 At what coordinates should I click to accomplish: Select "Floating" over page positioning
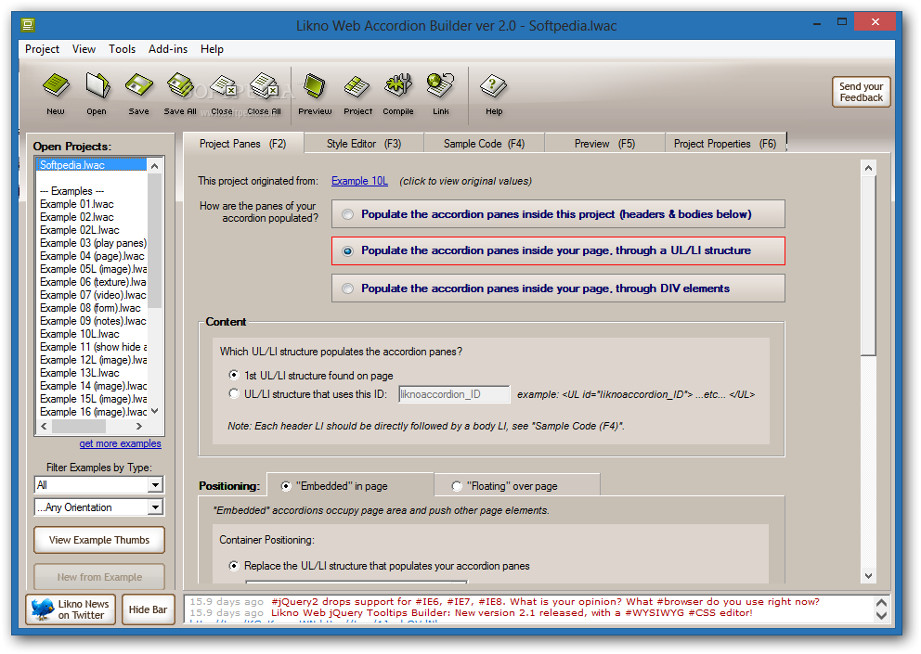(x=457, y=485)
